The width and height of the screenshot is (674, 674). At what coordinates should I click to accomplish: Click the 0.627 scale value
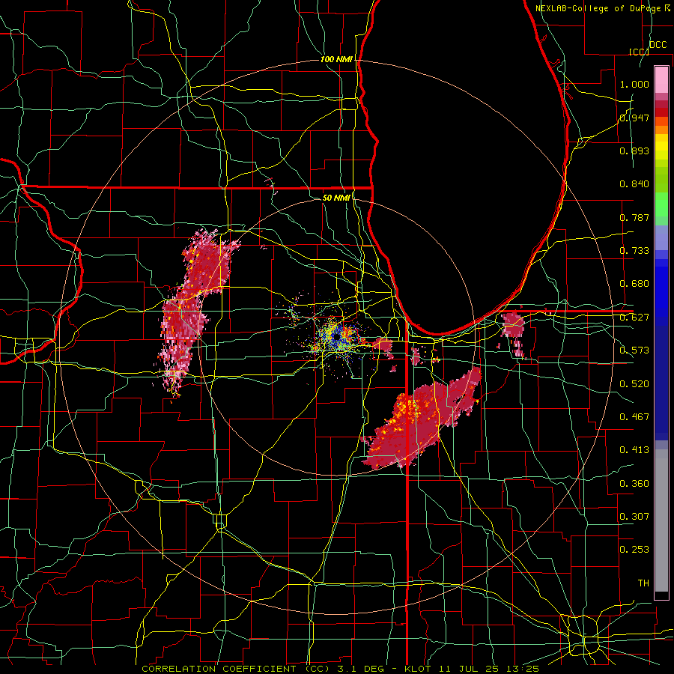tap(634, 318)
